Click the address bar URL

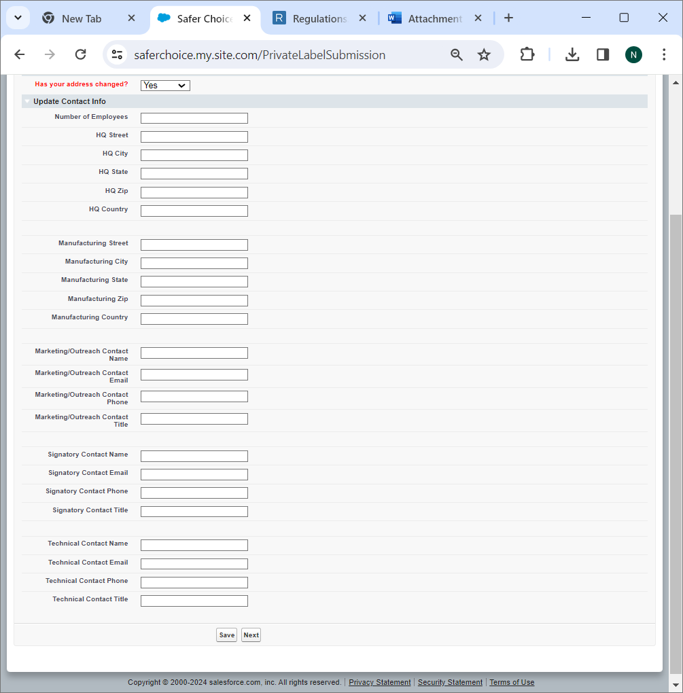coord(260,55)
